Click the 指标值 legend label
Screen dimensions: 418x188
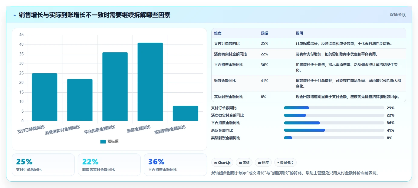113,141
